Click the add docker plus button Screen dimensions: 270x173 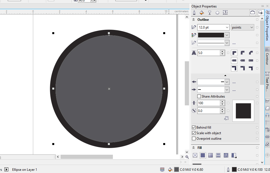pyautogui.click(x=267, y=155)
